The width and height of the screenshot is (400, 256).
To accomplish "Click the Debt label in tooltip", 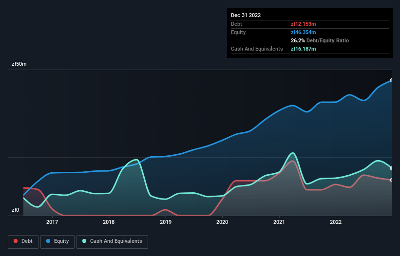I will coord(236,24).
